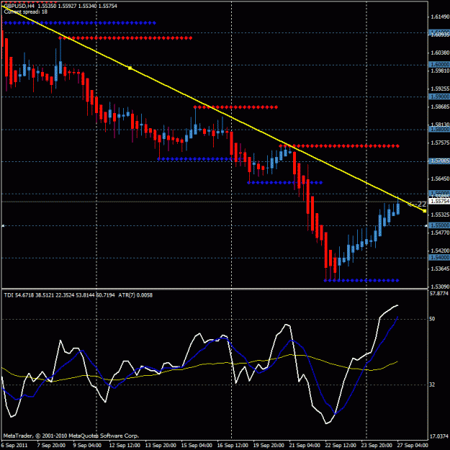Image resolution: width=450 pixels, height=450 pixels.
Task: Click the '6 Sep 2011' date label
Action: click(x=14, y=446)
